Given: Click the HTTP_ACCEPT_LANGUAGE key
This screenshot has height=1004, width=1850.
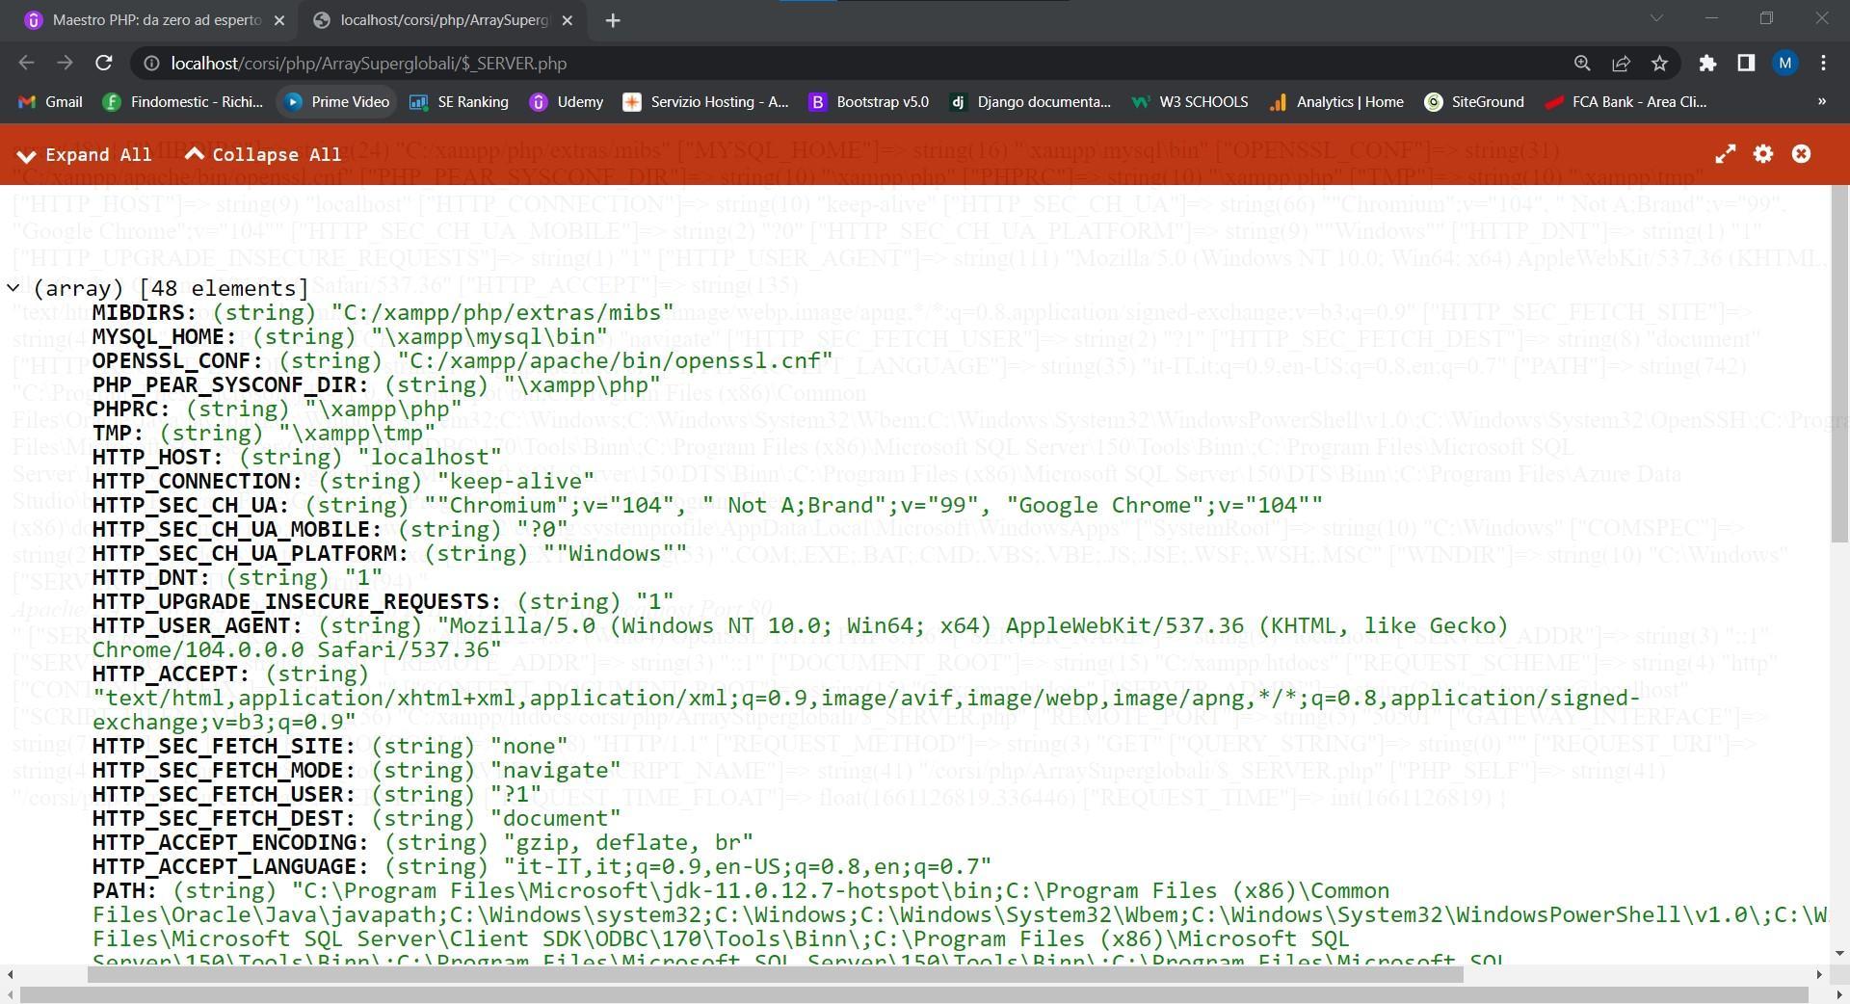Looking at the screenshot, I should point(230,866).
